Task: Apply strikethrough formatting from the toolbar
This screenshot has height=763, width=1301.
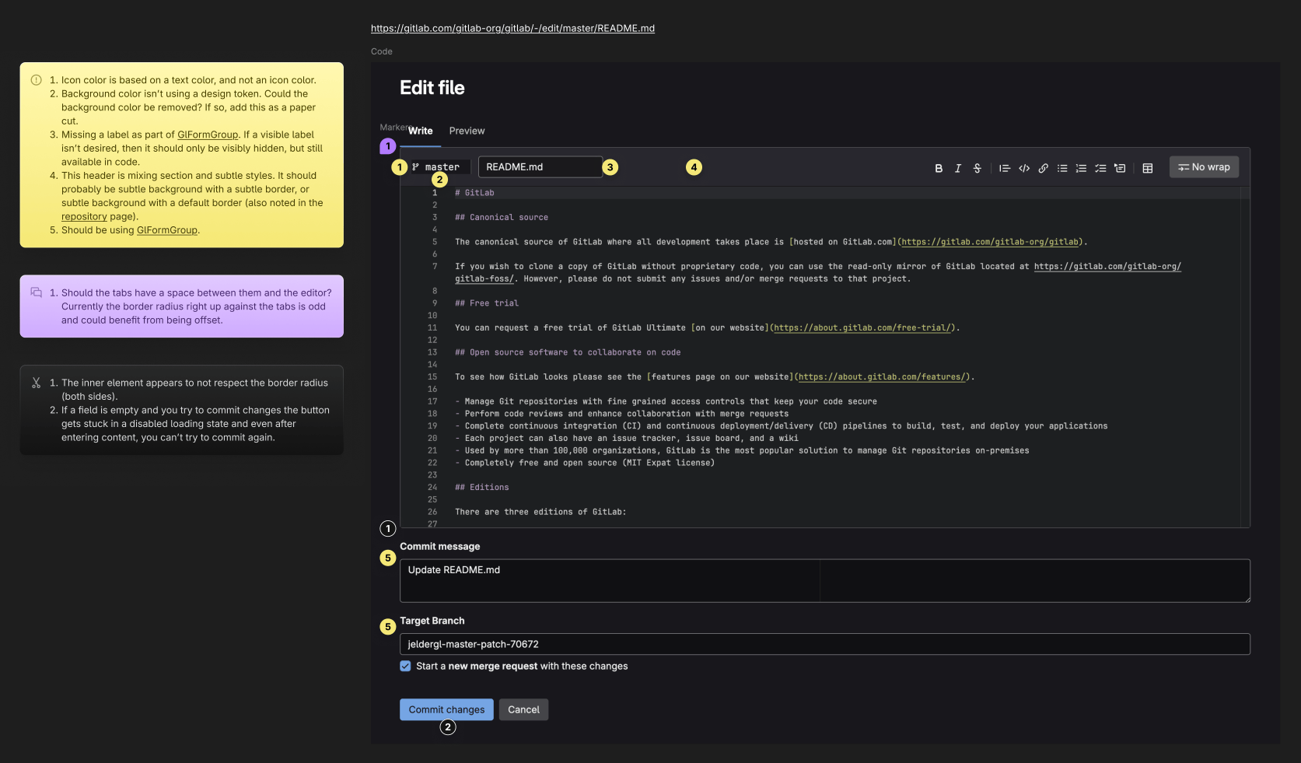Action: (977, 168)
